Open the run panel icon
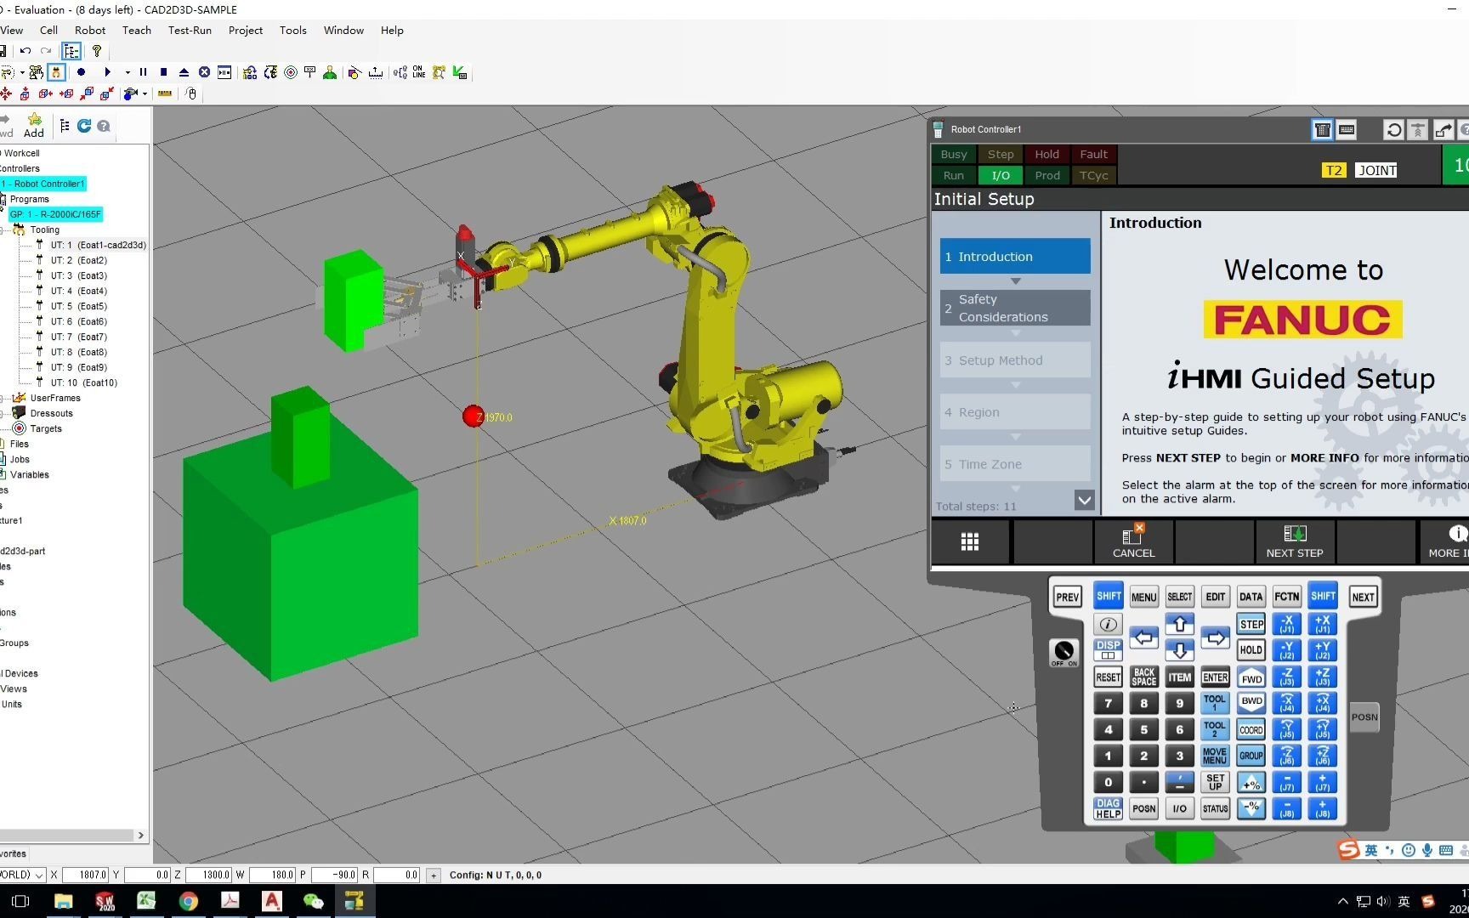The height and width of the screenshot is (918, 1469). (224, 72)
